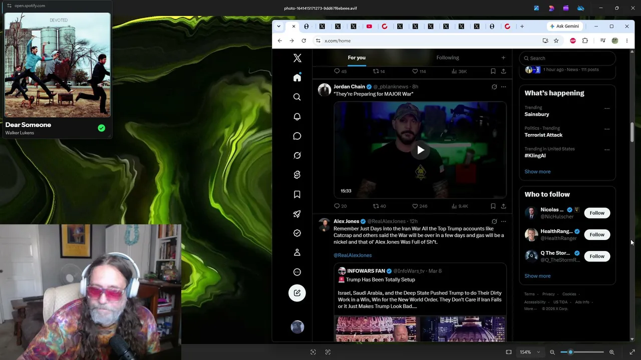The height and width of the screenshot is (360, 641).
Task: Open the #KlingAI trending topic
Action: tap(535, 155)
